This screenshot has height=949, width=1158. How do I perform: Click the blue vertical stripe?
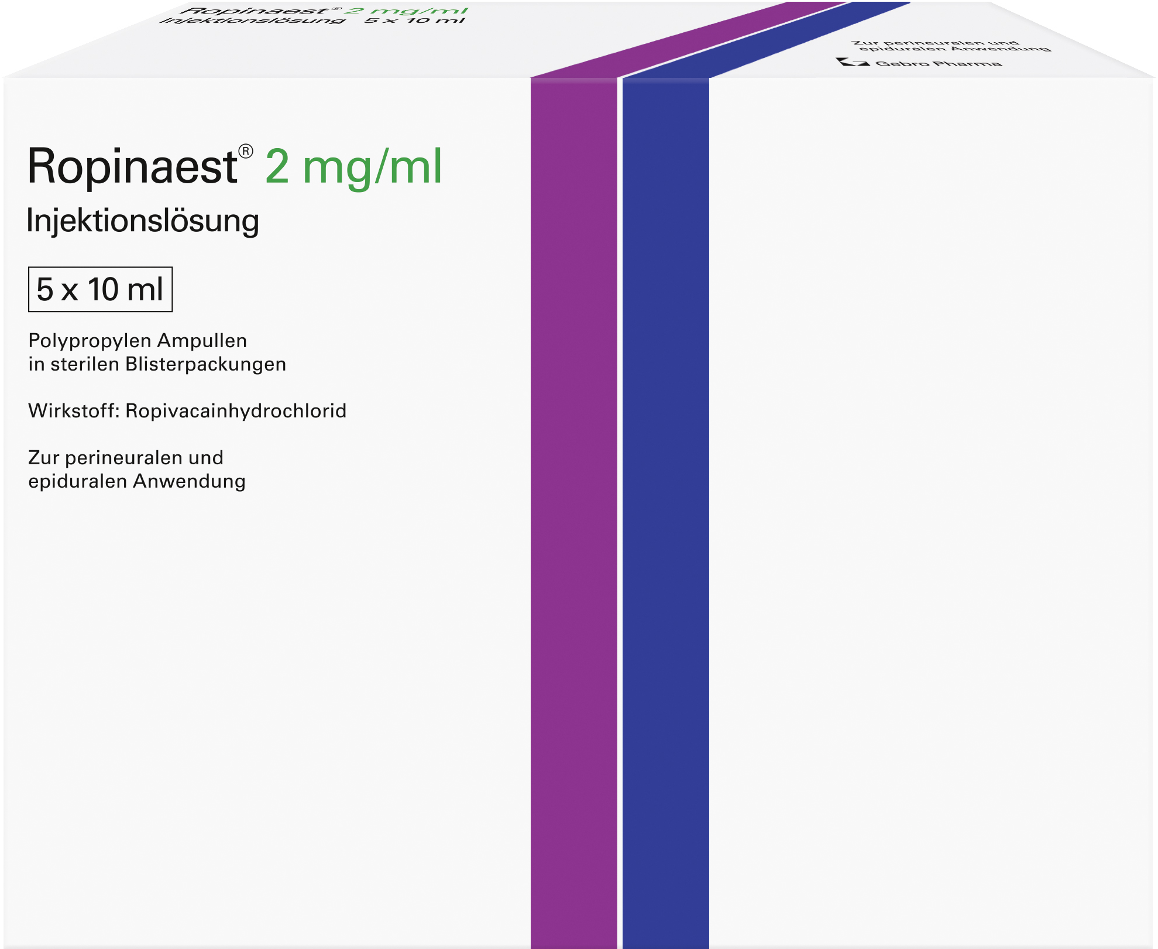click(x=666, y=512)
